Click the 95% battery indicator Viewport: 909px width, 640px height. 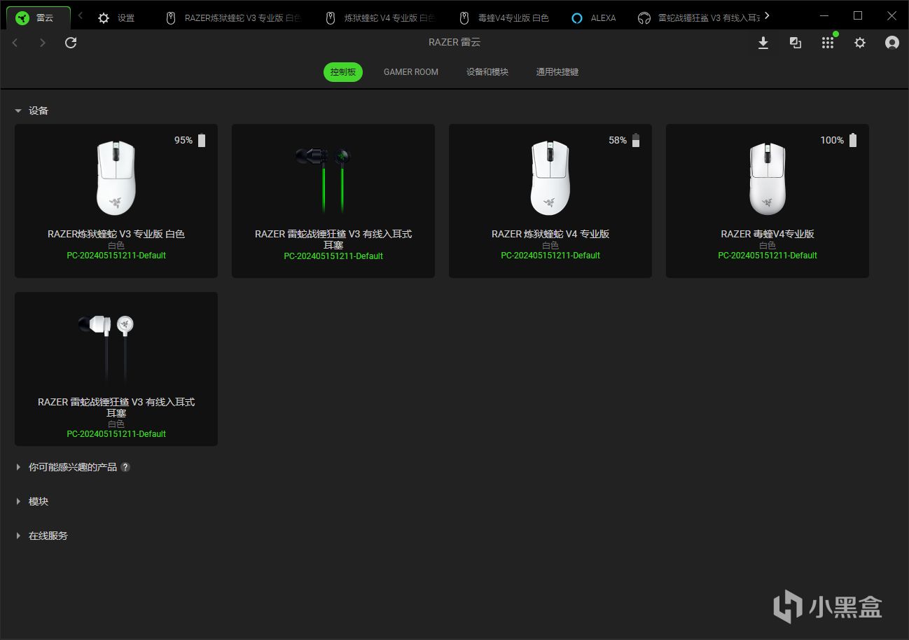(190, 140)
